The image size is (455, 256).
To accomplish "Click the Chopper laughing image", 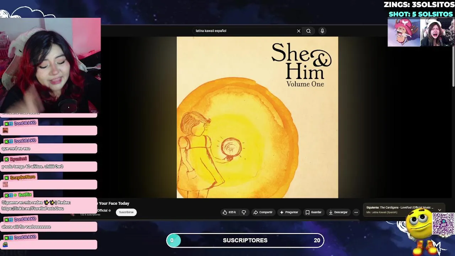I will [x=404, y=32].
